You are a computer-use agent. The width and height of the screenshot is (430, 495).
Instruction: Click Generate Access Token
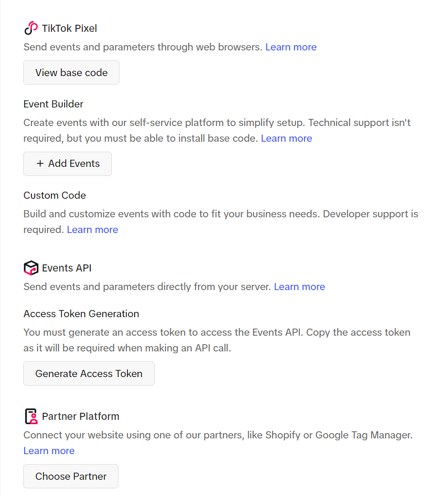click(x=89, y=374)
